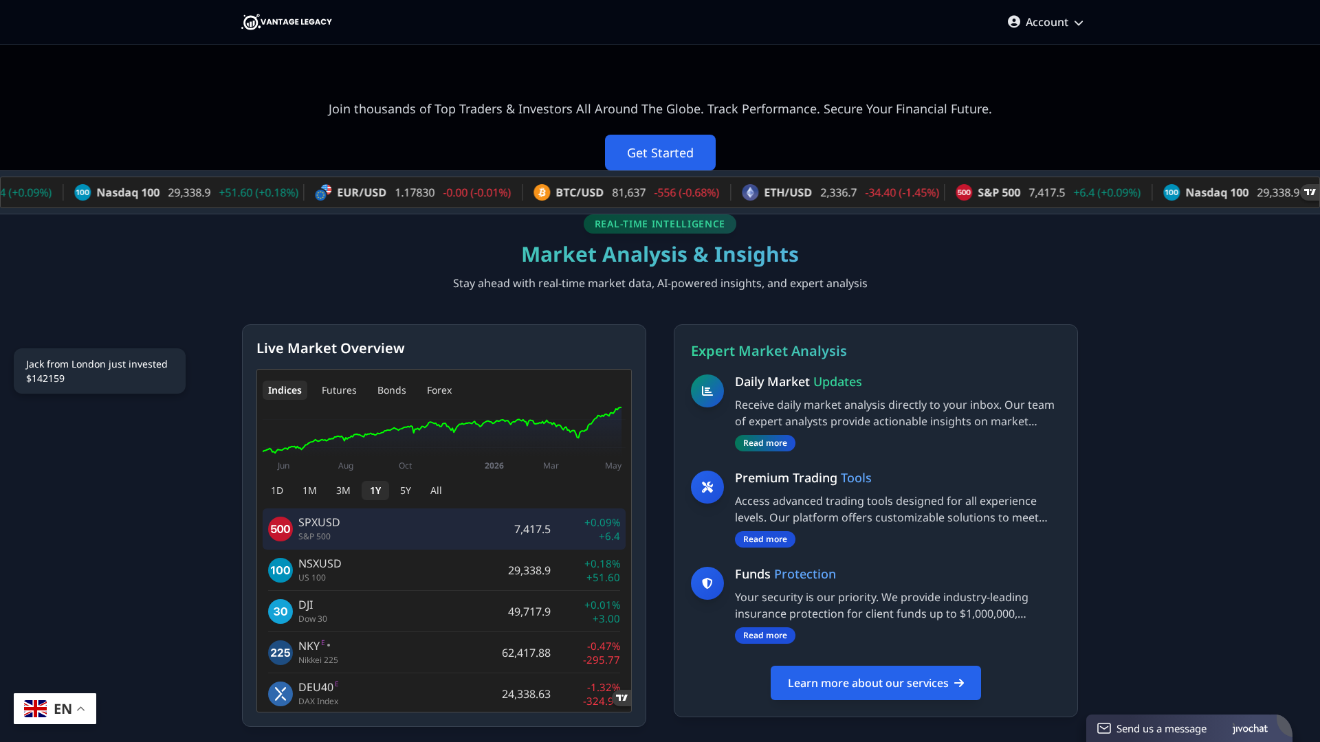
Task: Click the Daily Market Updates chart icon
Action: click(x=707, y=391)
